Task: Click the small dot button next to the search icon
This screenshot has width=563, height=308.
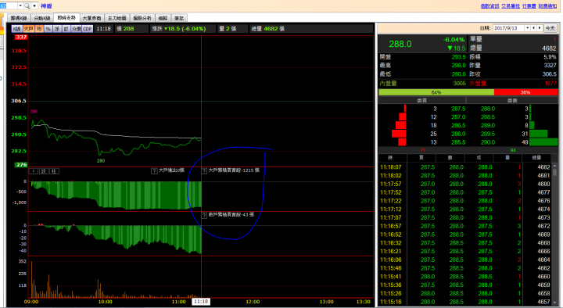Action: 34,5
